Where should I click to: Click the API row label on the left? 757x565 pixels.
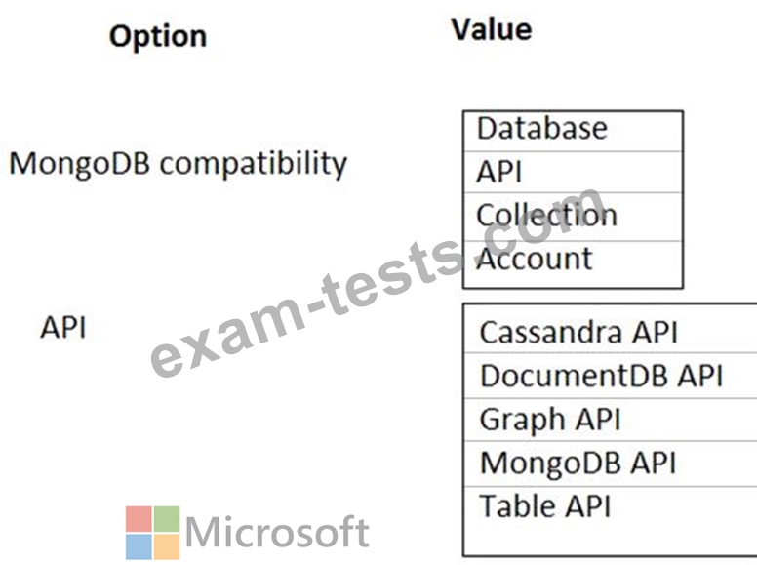[x=63, y=328]
